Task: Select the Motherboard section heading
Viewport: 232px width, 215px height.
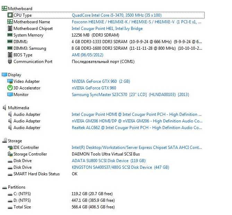Action: point(20,9)
